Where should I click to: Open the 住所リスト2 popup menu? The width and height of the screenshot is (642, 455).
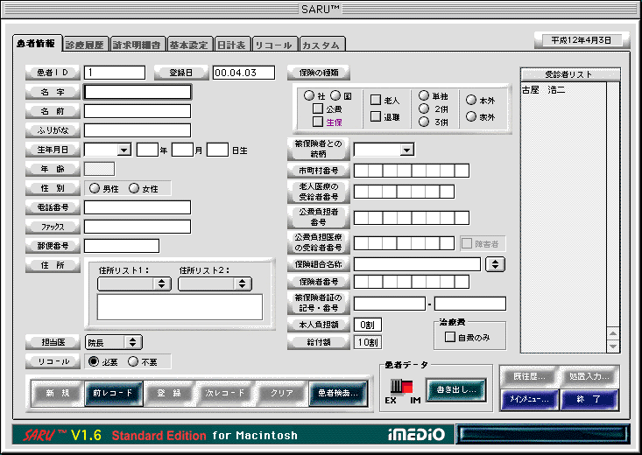tap(215, 283)
